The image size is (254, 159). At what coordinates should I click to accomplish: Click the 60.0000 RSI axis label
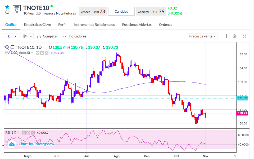[x=243, y=135]
